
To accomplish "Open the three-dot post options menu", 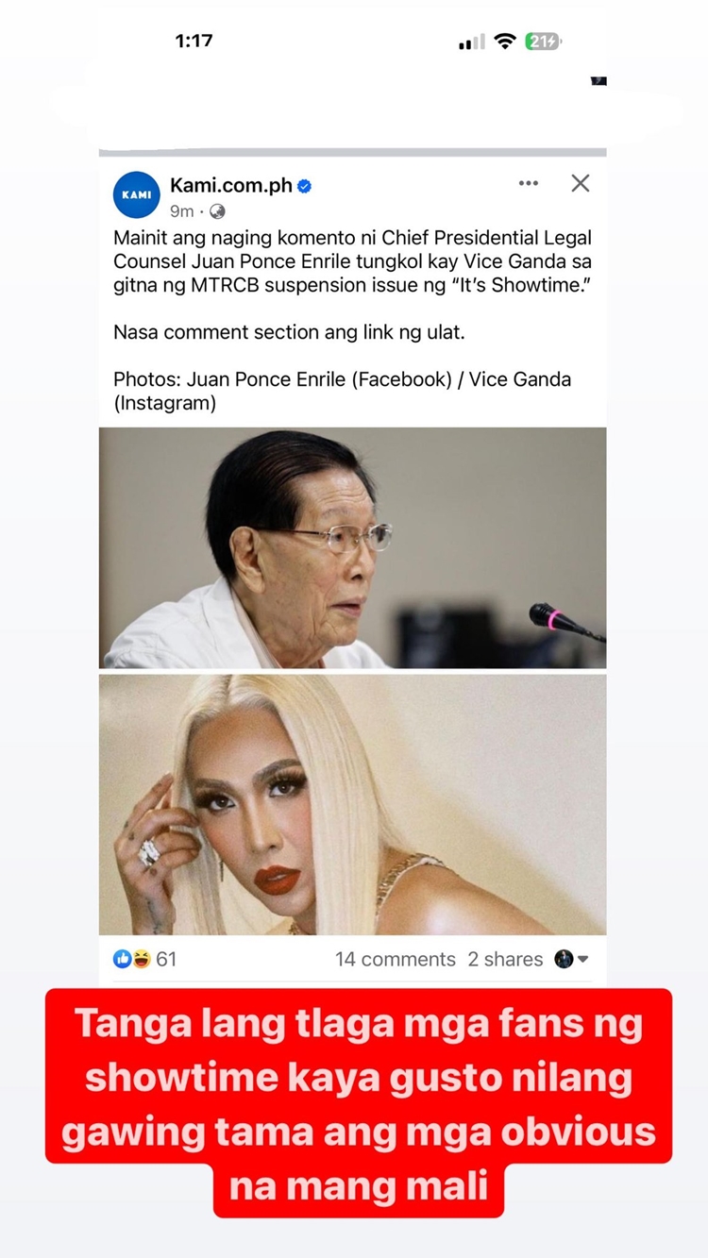I will pyautogui.click(x=529, y=183).
